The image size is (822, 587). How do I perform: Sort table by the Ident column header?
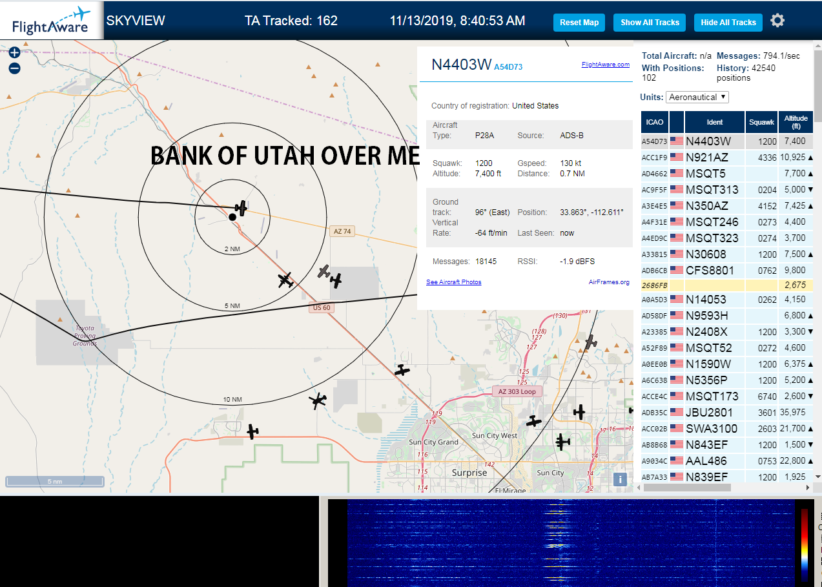click(x=715, y=122)
